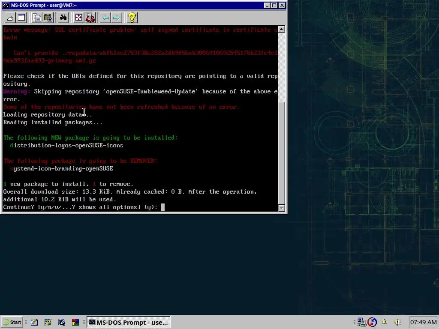Click the red-blue circular updater tray icon
This screenshot has width=439, height=329.
[372, 322]
